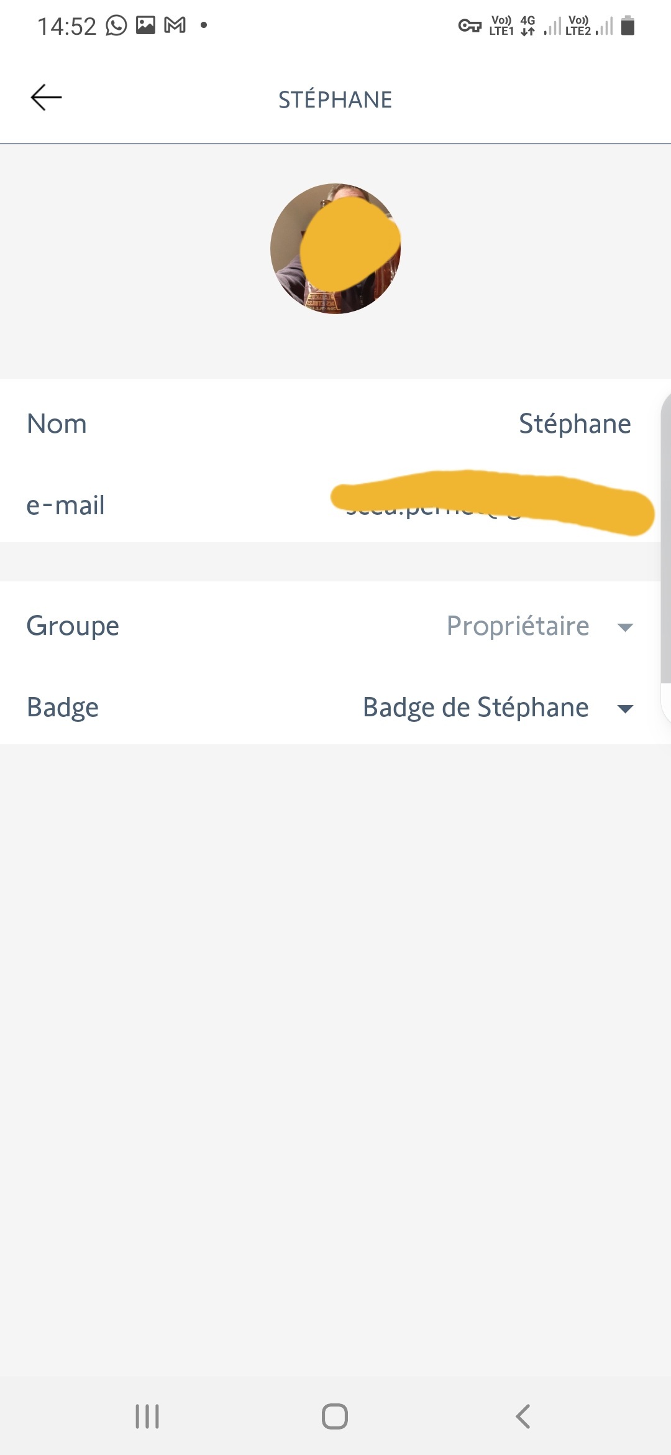Tap the STÉPHANE page title
This screenshot has height=1455, width=671.
click(335, 99)
